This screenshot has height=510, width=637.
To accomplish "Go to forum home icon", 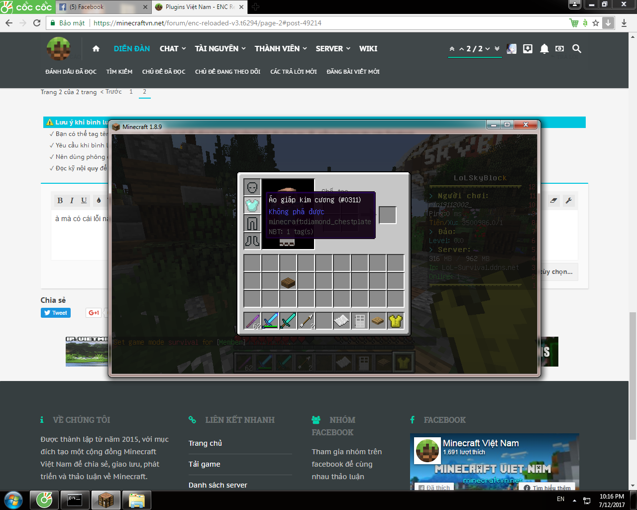I will [96, 48].
